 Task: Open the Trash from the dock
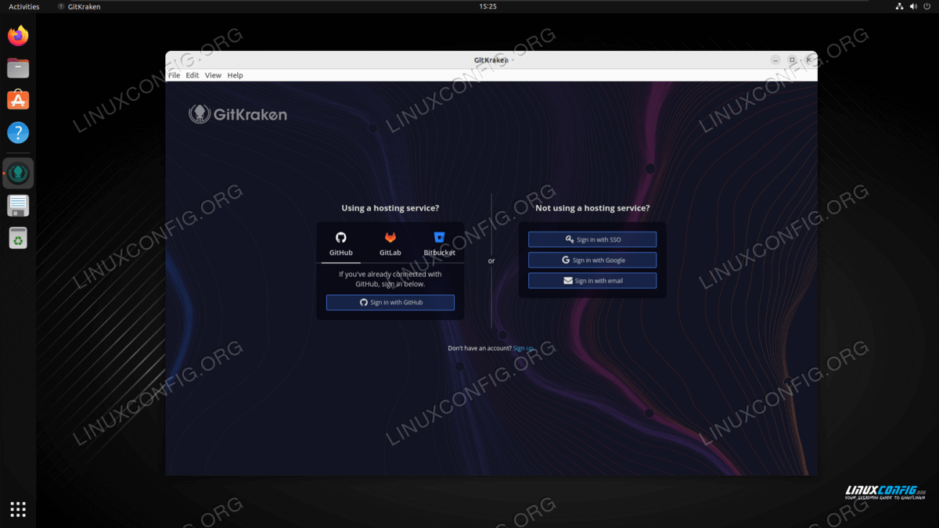[x=18, y=238]
